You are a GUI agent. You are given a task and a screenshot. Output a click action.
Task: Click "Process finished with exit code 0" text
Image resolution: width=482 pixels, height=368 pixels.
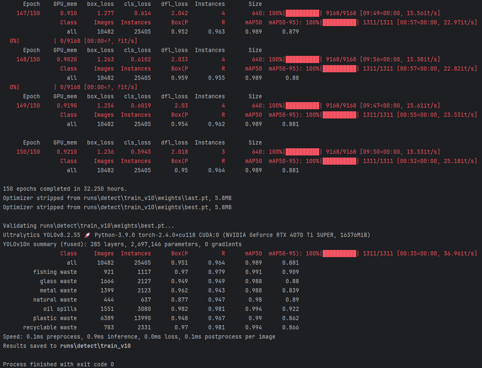click(x=58, y=364)
